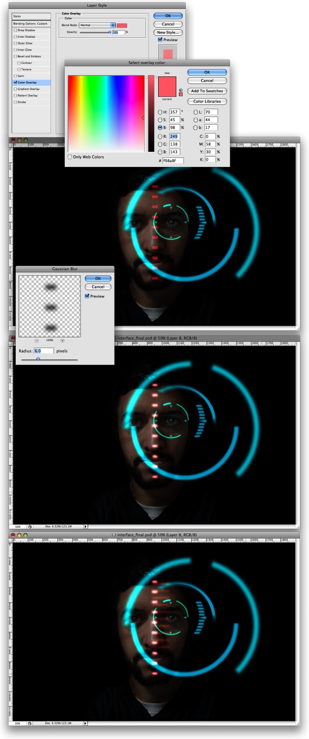The width and height of the screenshot is (309, 739).
Task: Enable the Outer Glow style
Action: [15, 43]
